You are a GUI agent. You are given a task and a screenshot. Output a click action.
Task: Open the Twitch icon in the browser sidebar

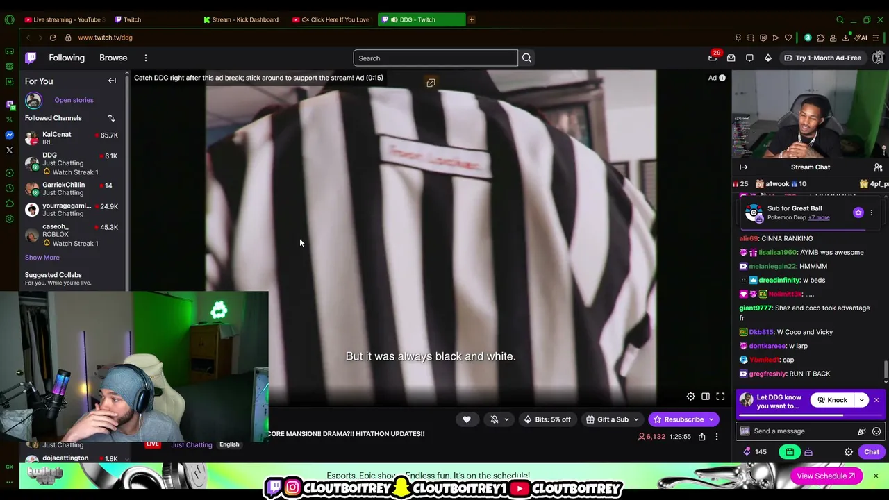tap(9, 104)
